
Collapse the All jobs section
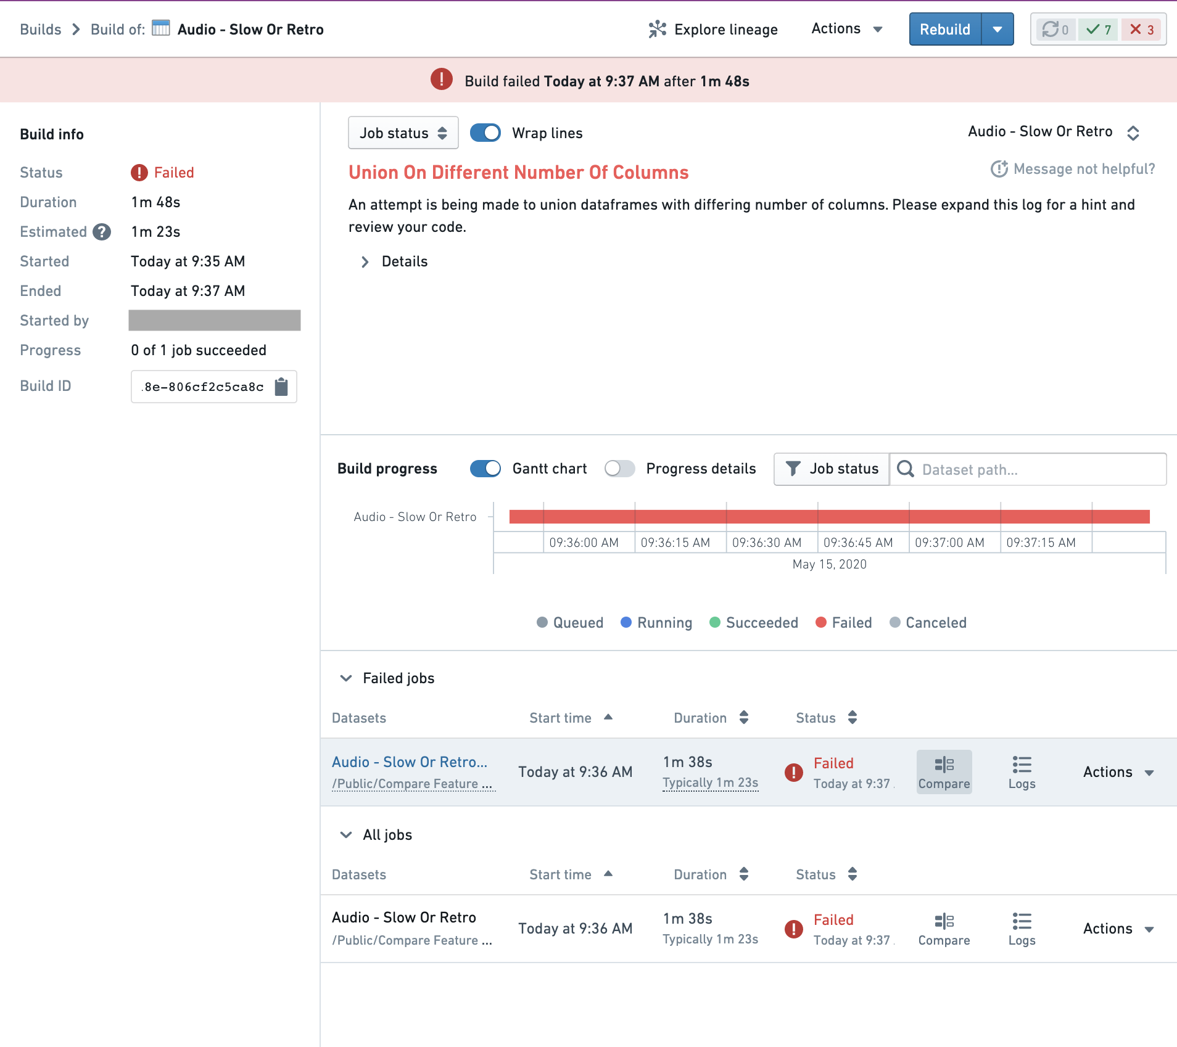(346, 835)
